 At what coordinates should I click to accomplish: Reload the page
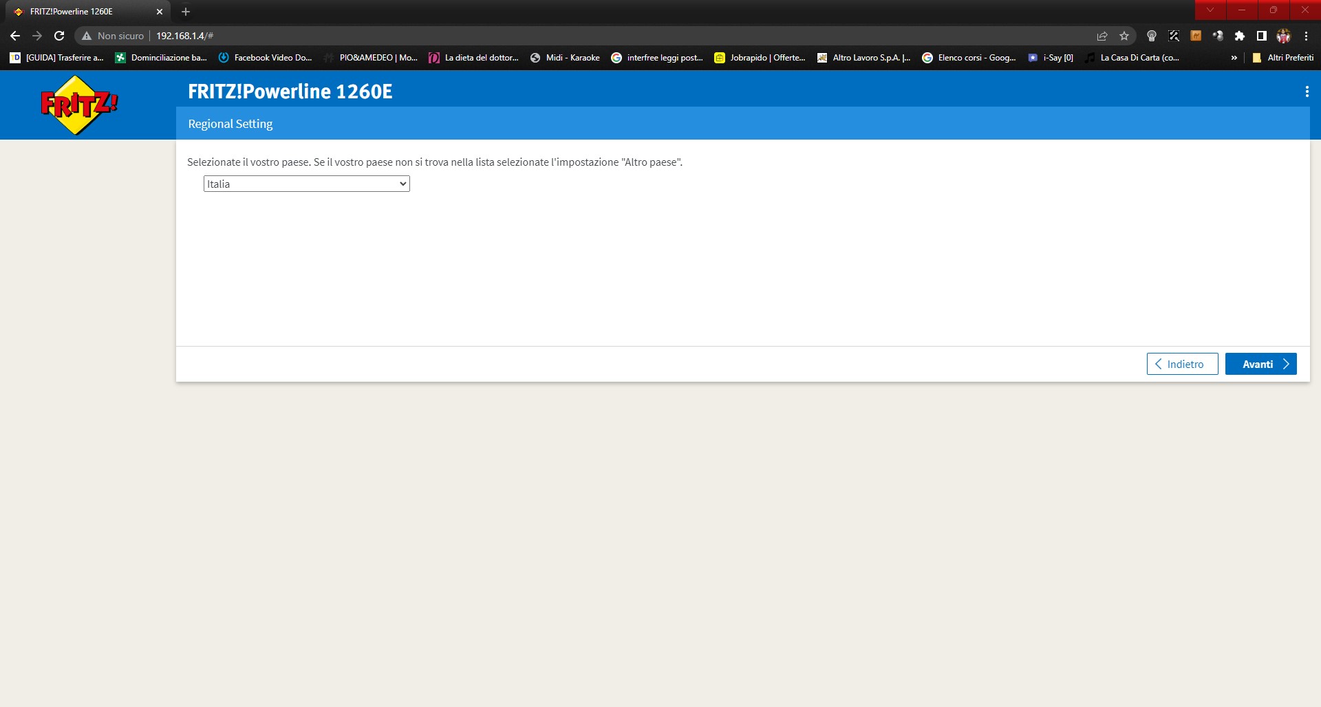(59, 36)
